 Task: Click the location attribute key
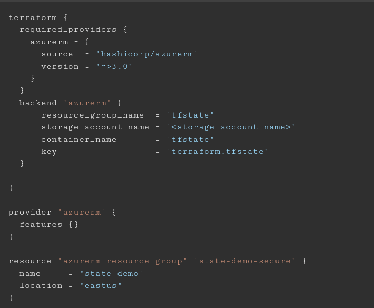pos(41,285)
